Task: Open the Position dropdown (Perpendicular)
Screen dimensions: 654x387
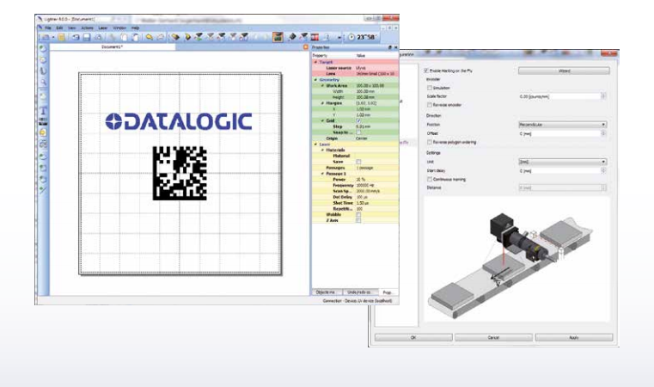Action: (563, 126)
